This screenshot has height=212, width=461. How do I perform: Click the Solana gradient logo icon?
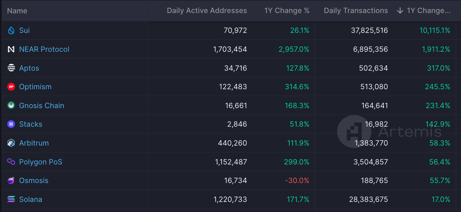pyautogui.click(x=11, y=199)
